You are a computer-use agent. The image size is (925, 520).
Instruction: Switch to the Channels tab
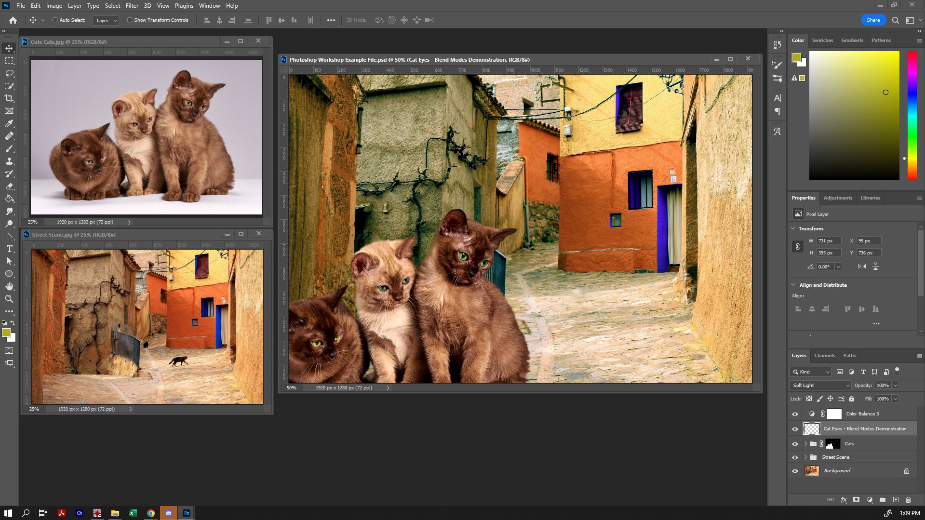coord(824,355)
